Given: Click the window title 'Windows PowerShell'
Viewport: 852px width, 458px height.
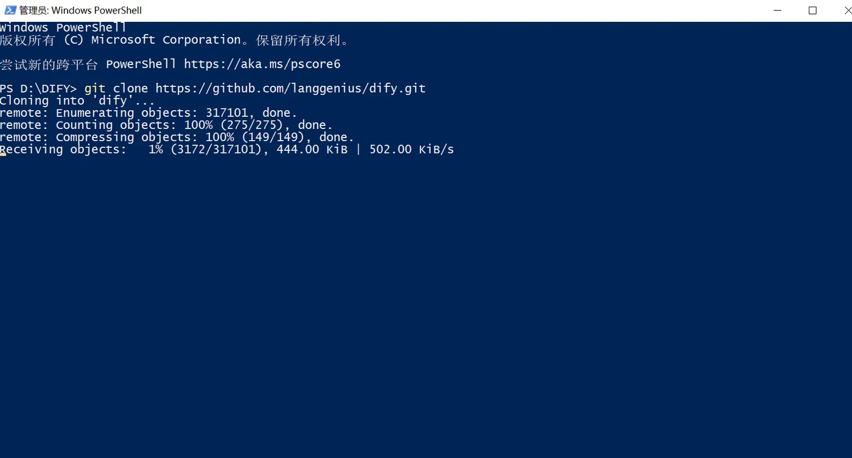Looking at the screenshot, I should pos(80,10).
